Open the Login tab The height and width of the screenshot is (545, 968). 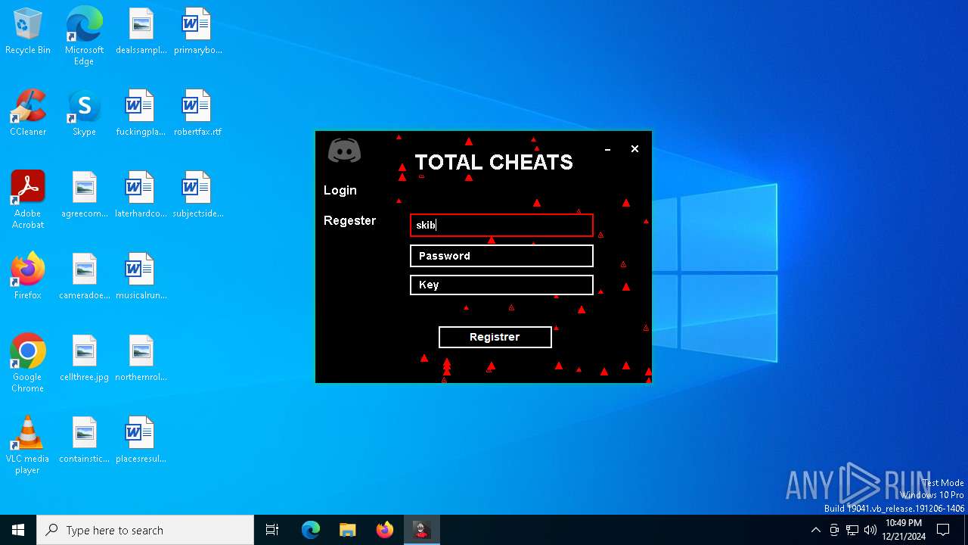[340, 190]
